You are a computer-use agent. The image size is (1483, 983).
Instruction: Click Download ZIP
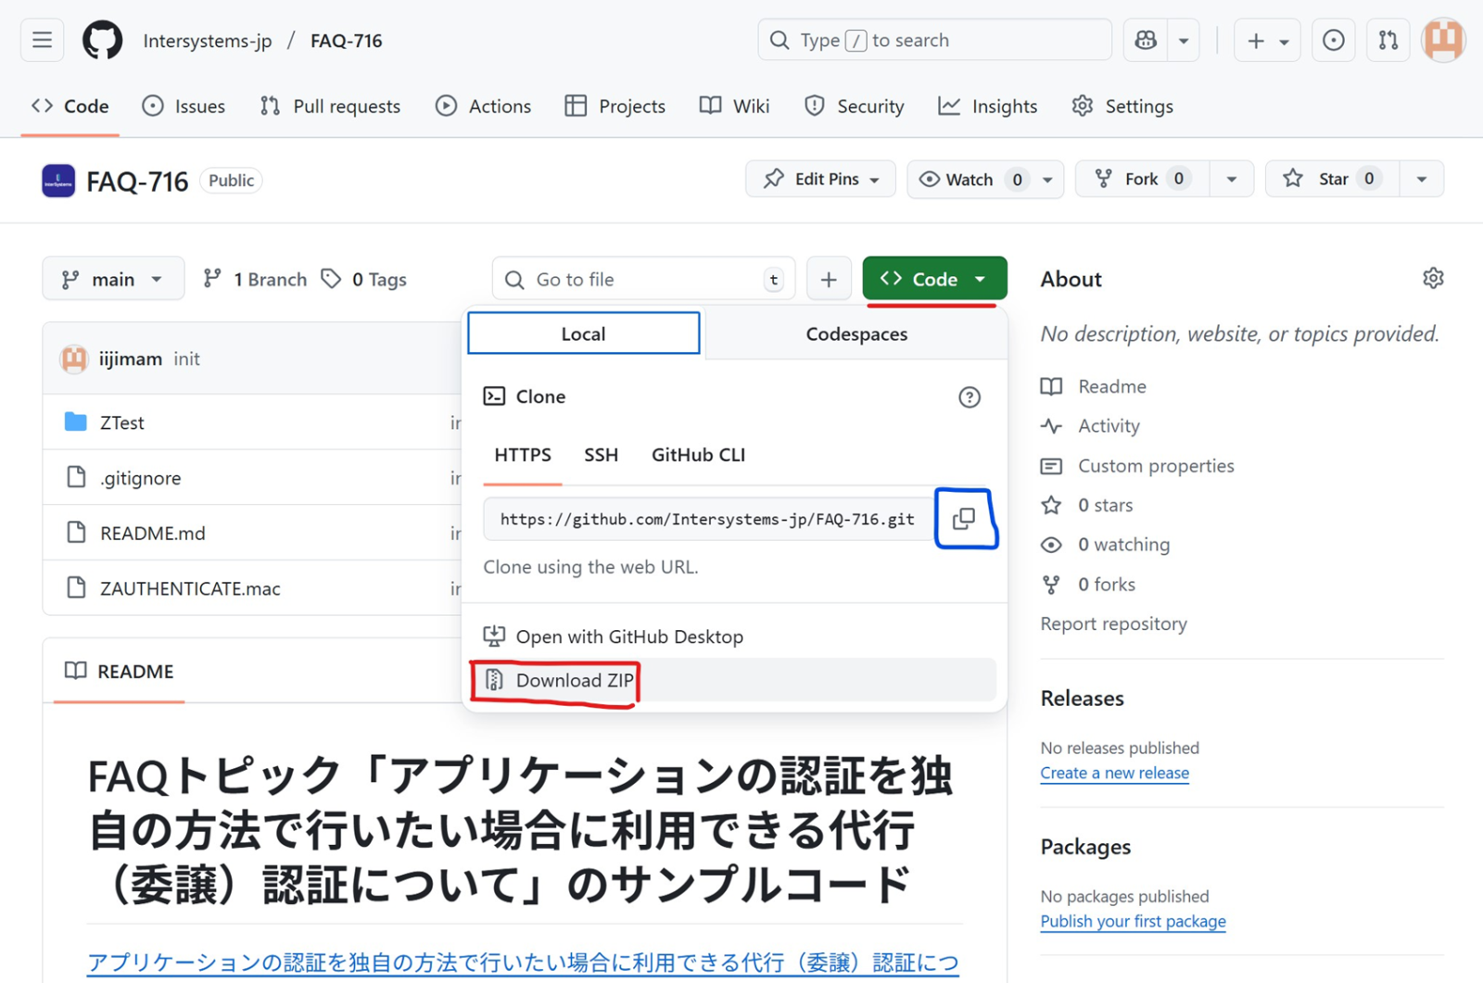(x=574, y=681)
